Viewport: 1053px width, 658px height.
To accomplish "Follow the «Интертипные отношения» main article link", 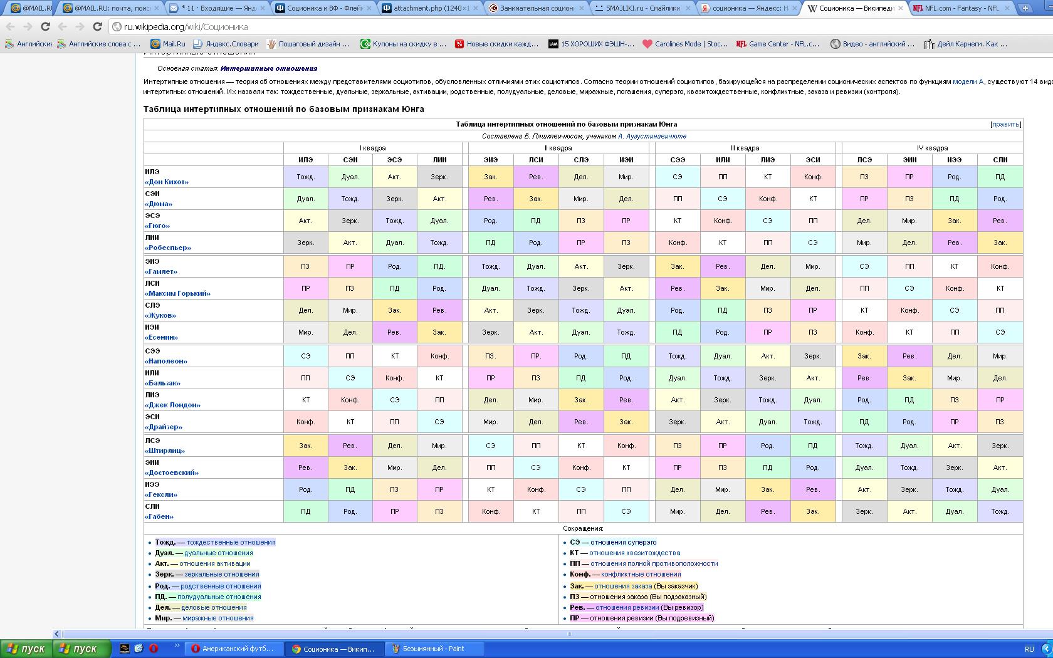I will click(x=268, y=68).
